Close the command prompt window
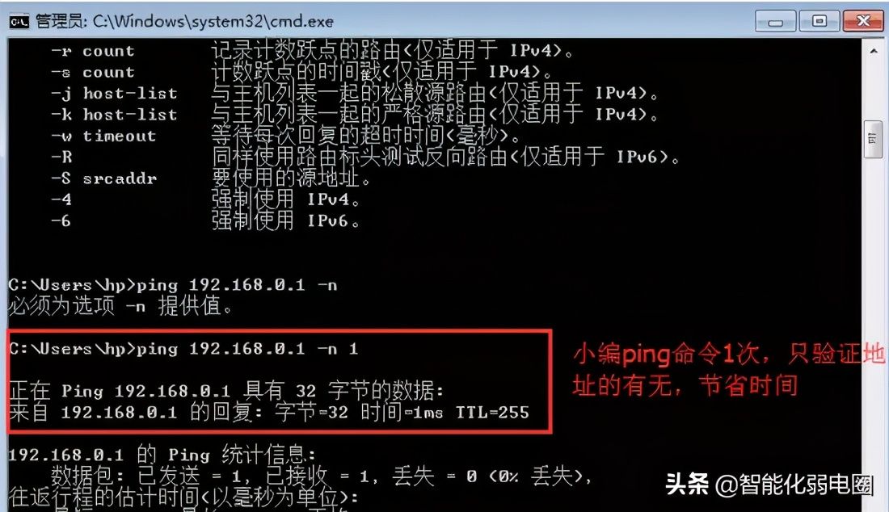889x512 pixels. point(862,21)
